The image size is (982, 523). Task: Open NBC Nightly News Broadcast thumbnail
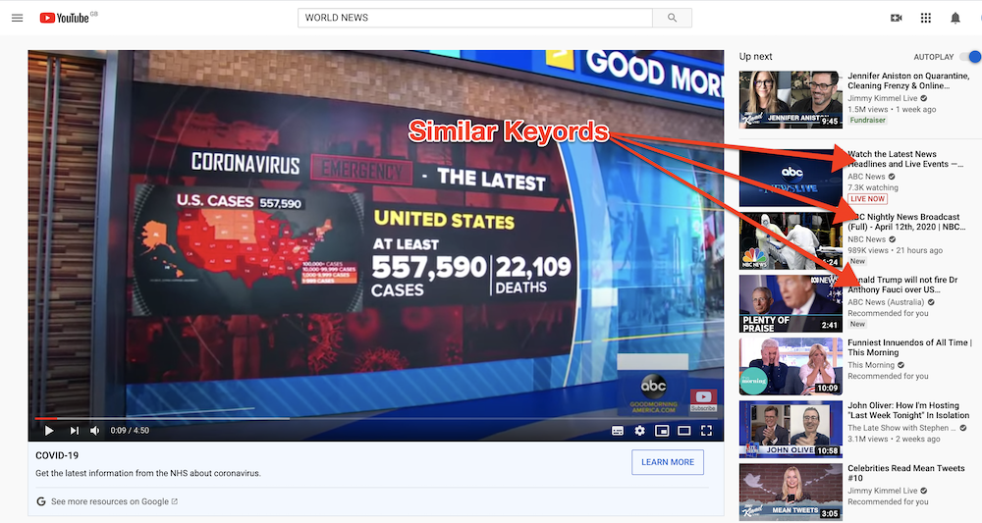coord(791,240)
